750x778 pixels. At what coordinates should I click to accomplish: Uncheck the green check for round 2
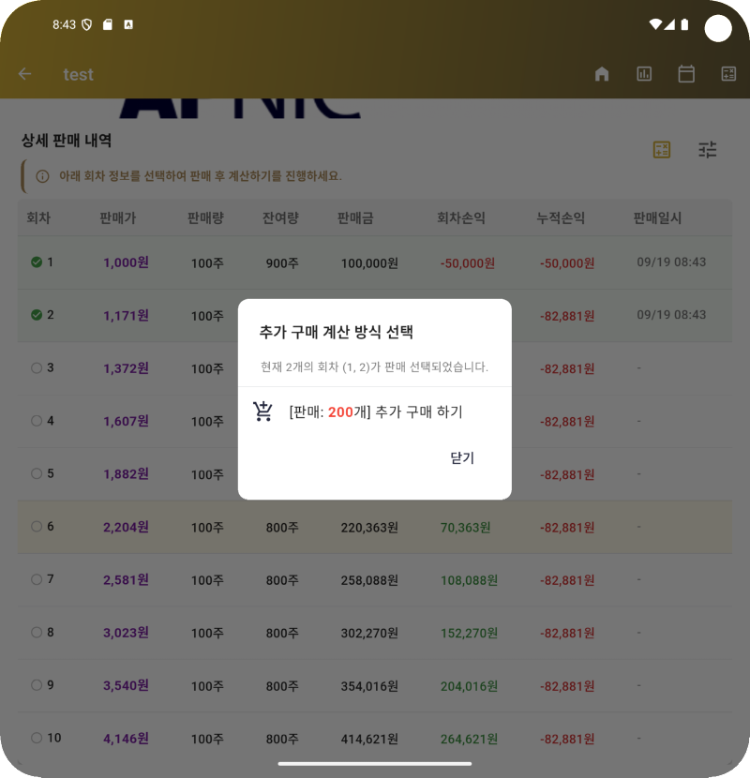(37, 315)
